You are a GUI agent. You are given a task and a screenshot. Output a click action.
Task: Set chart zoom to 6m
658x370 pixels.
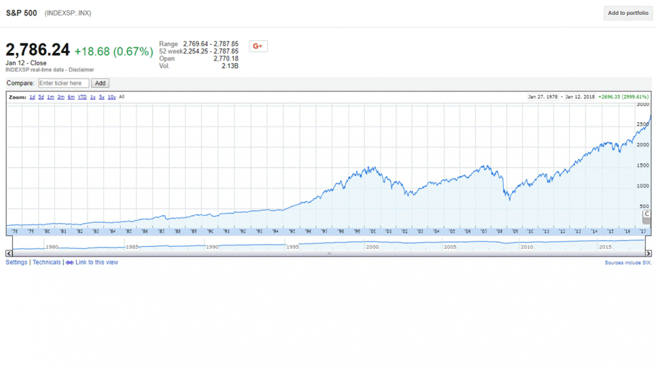pos(71,97)
